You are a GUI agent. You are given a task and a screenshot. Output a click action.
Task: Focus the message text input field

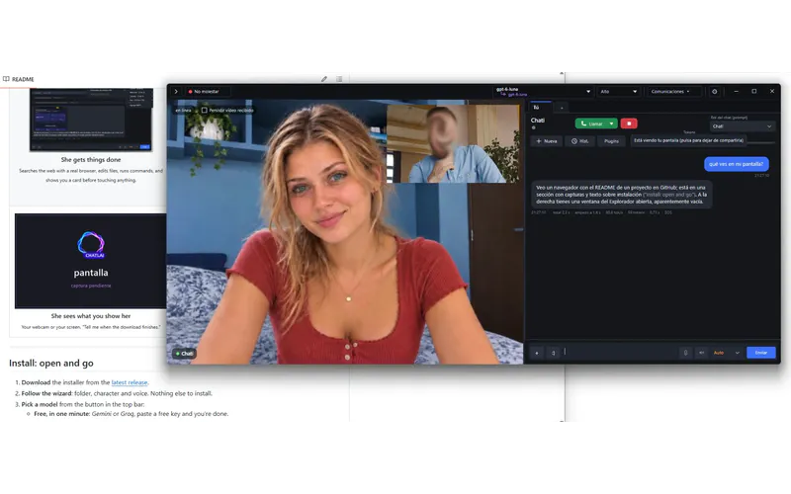(620, 353)
